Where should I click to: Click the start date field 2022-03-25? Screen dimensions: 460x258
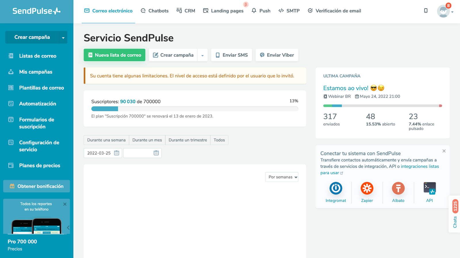[103, 153]
